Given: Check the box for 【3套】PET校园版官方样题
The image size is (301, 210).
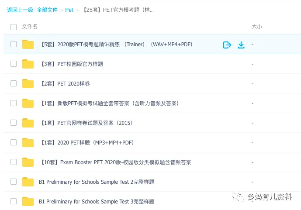Looking at the screenshot, I should pos(14,64).
